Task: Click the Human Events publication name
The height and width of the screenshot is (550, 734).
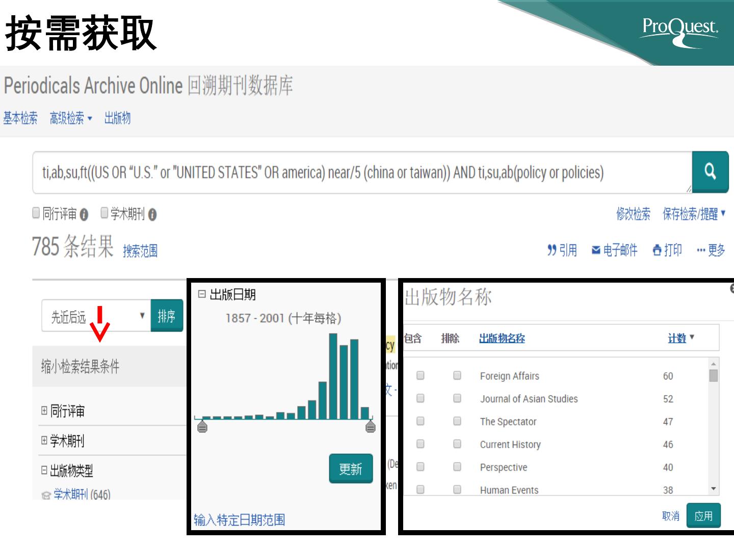Action: [x=509, y=490]
